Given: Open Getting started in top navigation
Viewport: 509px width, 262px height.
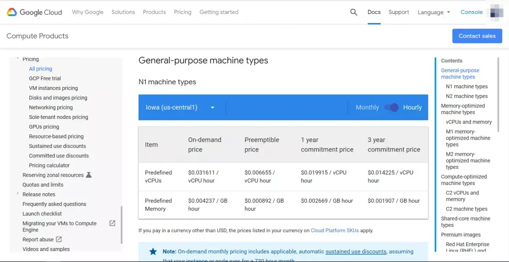Looking at the screenshot, I should click(219, 12).
